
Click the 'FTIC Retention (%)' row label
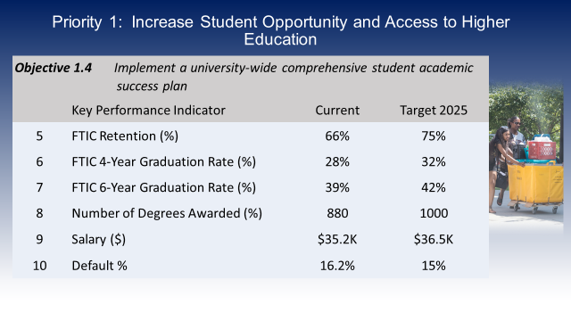click(x=125, y=136)
